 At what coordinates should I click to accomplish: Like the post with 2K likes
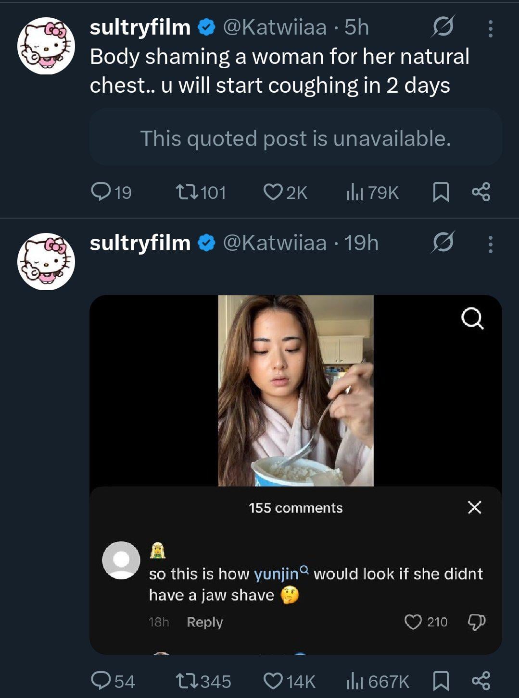pos(273,192)
